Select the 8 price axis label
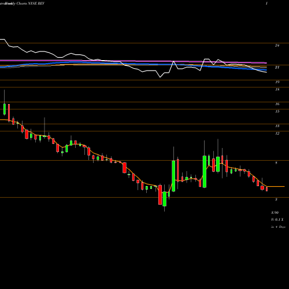The image size is (289, 289). click(x=276, y=163)
